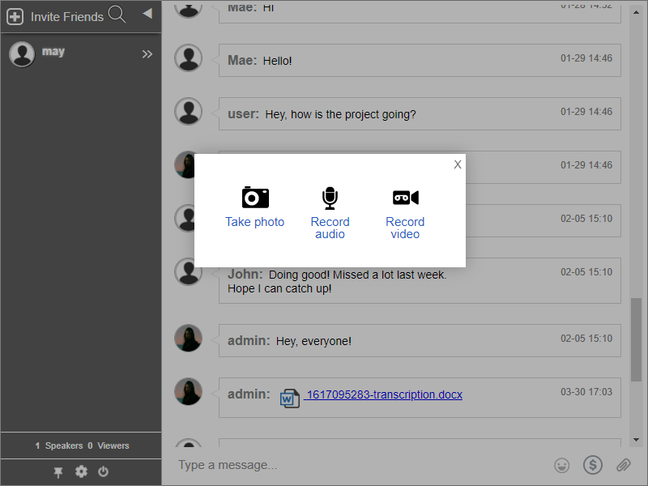Click the camcorder Record video icon

tap(405, 198)
